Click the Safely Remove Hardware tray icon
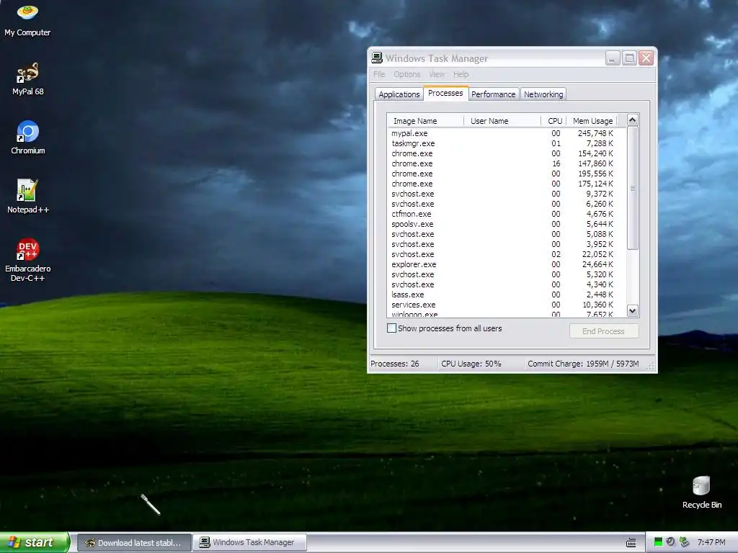The image size is (738, 553). tap(685, 542)
